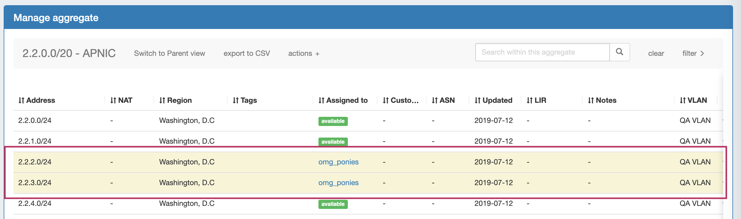Expand the actions + menu
This screenshot has width=741, height=219.
(x=304, y=53)
